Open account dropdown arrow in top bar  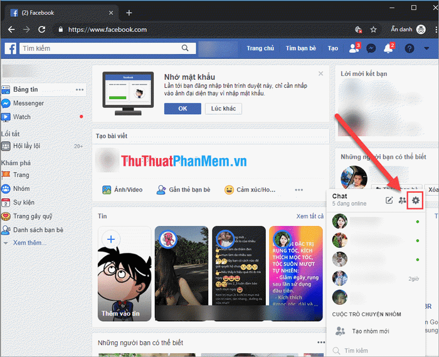click(426, 48)
